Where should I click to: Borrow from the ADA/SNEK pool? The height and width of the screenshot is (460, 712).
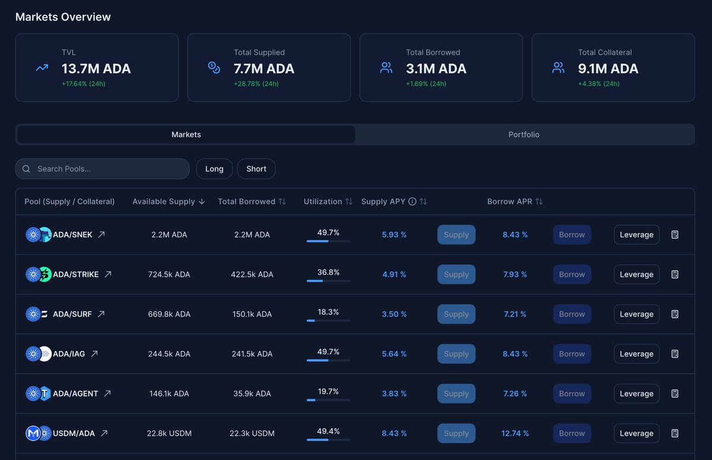[x=572, y=235]
